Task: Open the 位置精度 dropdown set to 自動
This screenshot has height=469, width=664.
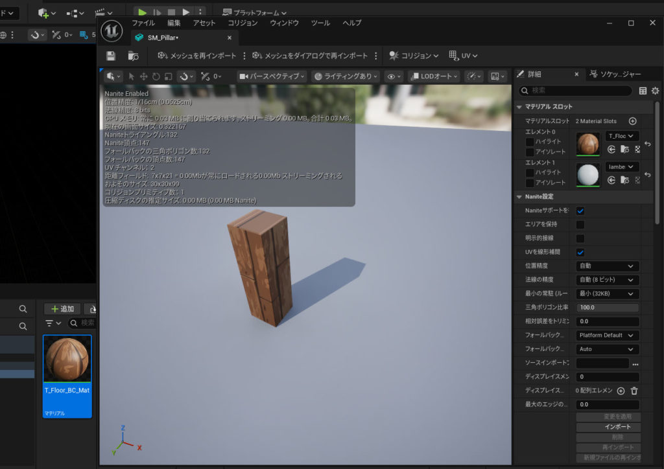Action: [607, 266]
